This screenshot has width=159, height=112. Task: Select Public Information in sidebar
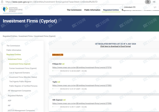click(x=14, y=50)
